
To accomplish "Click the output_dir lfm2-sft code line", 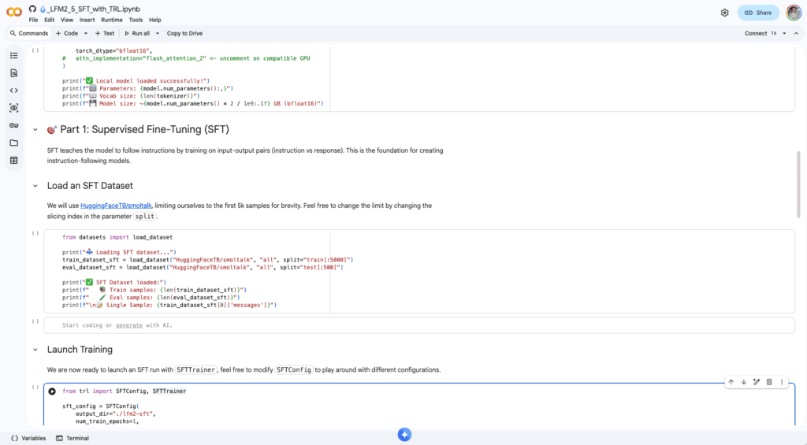I will (x=115, y=413).
